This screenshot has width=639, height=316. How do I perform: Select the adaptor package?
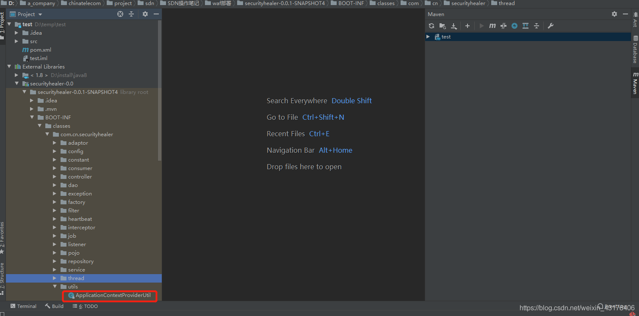78,143
